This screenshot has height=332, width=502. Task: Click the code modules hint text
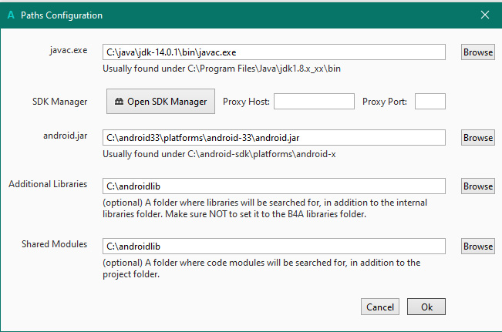[x=261, y=268]
